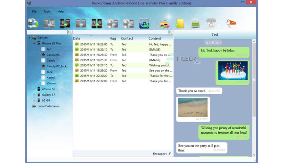Click the Local Databases icon
Screen dimensions: 283x163
click(x=34, y=106)
